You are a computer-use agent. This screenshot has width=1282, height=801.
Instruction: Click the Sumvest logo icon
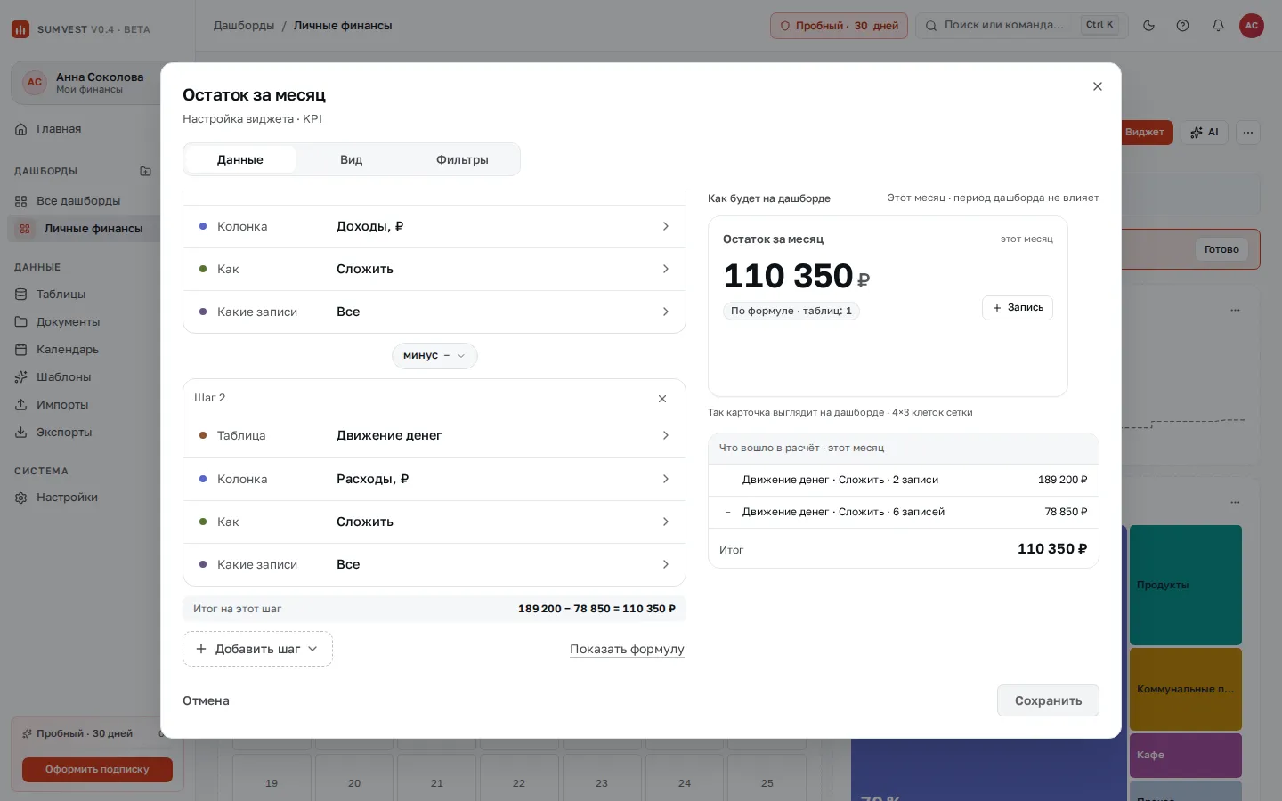pyautogui.click(x=20, y=29)
